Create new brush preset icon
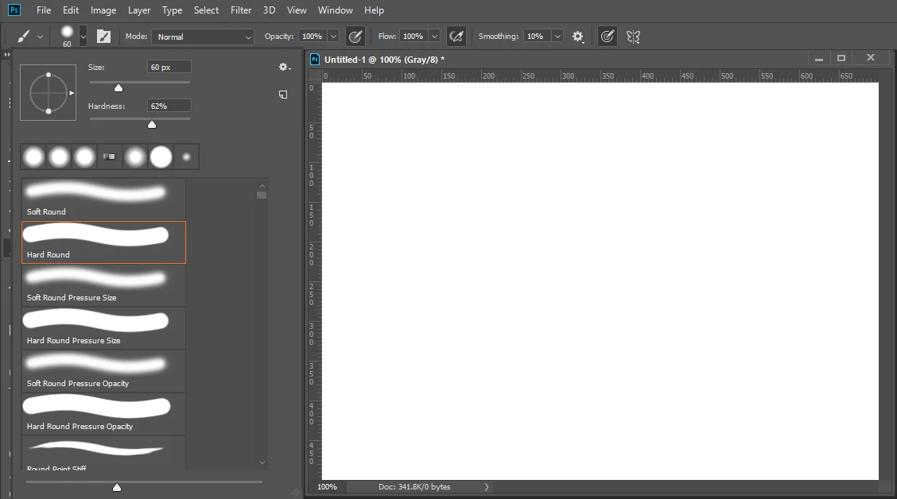This screenshot has width=897, height=499. (283, 95)
